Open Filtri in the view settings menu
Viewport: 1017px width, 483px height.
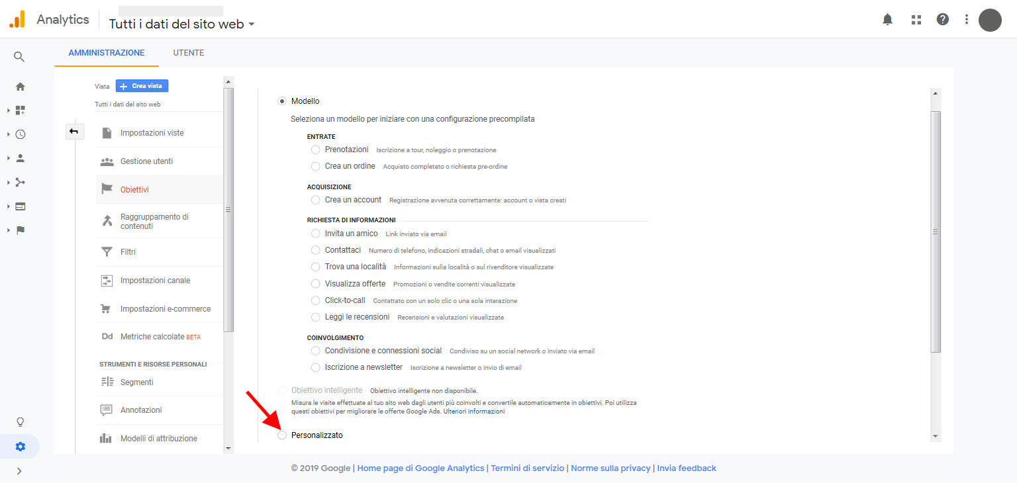128,252
